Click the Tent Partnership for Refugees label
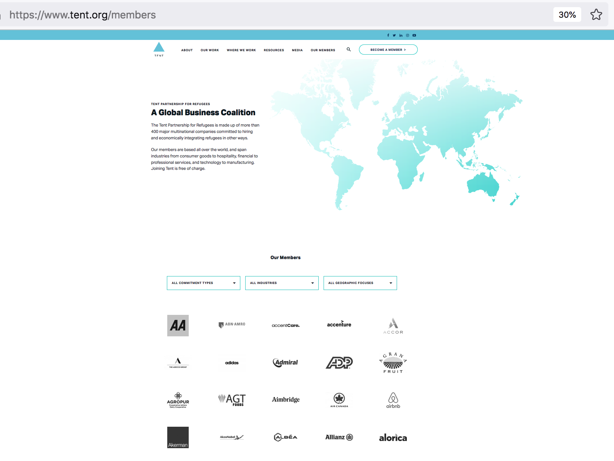614x461 pixels. pyautogui.click(x=180, y=104)
